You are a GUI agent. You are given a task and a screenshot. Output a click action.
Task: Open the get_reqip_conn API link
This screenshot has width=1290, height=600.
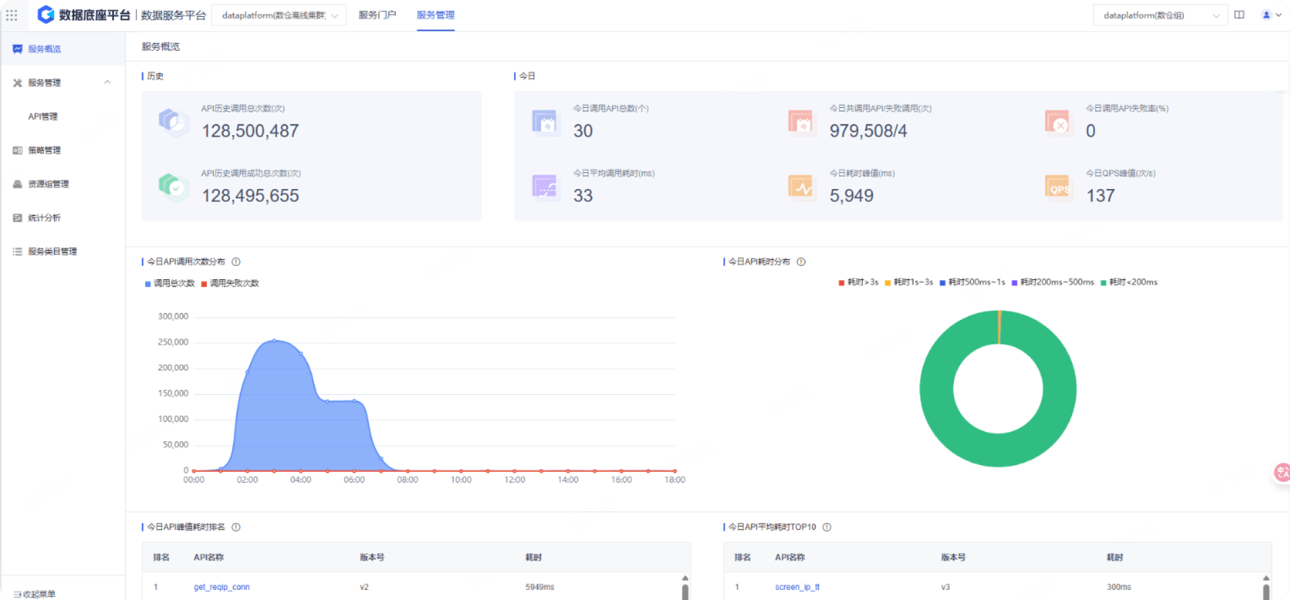pos(221,587)
